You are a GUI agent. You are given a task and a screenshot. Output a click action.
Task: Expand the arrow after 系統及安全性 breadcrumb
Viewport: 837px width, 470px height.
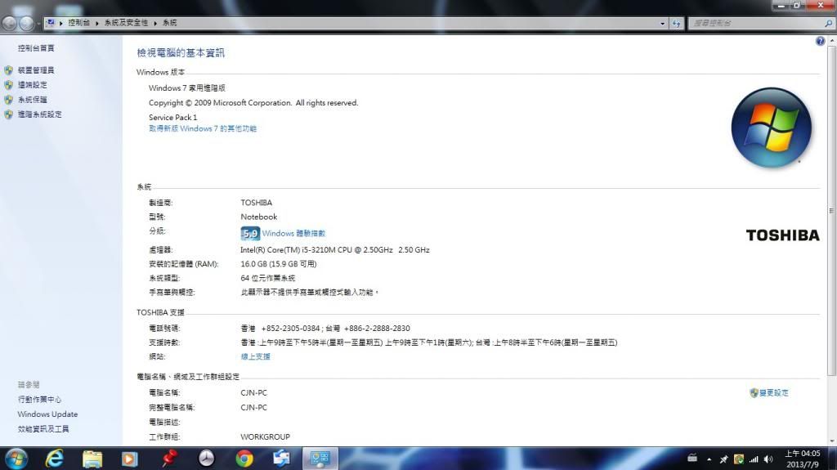155,23
